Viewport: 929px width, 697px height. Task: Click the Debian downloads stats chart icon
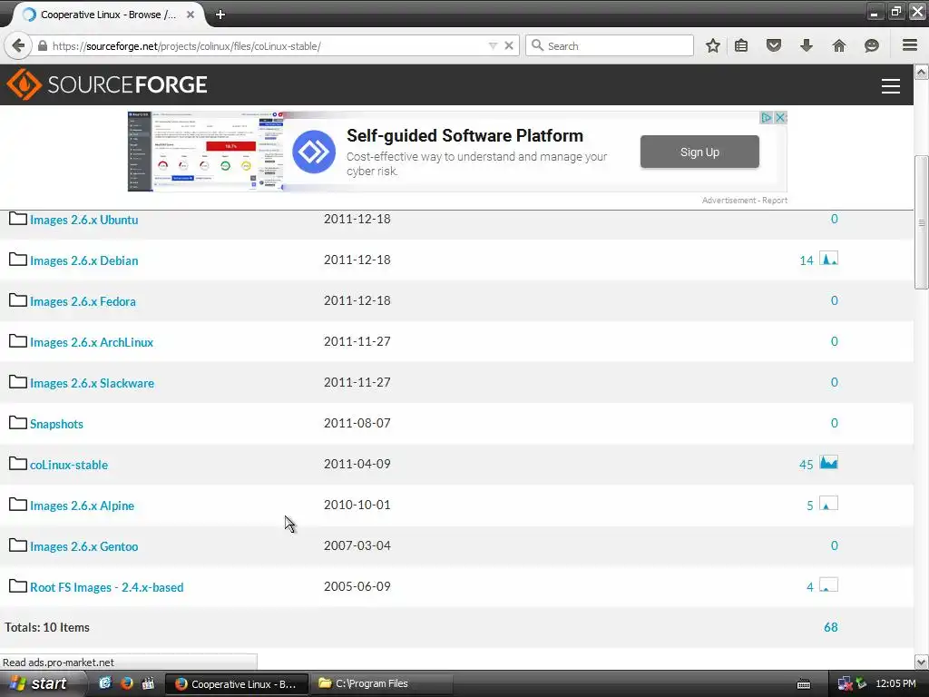tap(829, 259)
